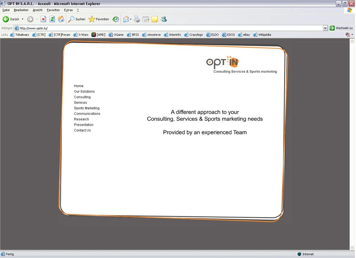The width and height of the screenshot is (356, 258).
Task: Click the Consulting navigation link
Action: coord(82,97)
